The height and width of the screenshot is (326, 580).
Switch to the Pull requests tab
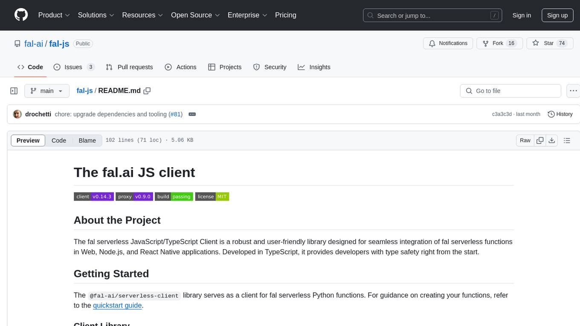(x=129, y=67)
